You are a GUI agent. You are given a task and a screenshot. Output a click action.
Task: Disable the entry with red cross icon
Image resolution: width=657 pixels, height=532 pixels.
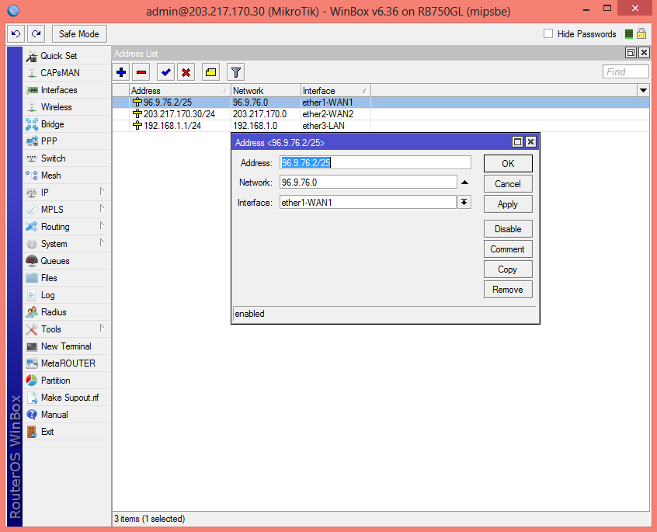[186, 72]
